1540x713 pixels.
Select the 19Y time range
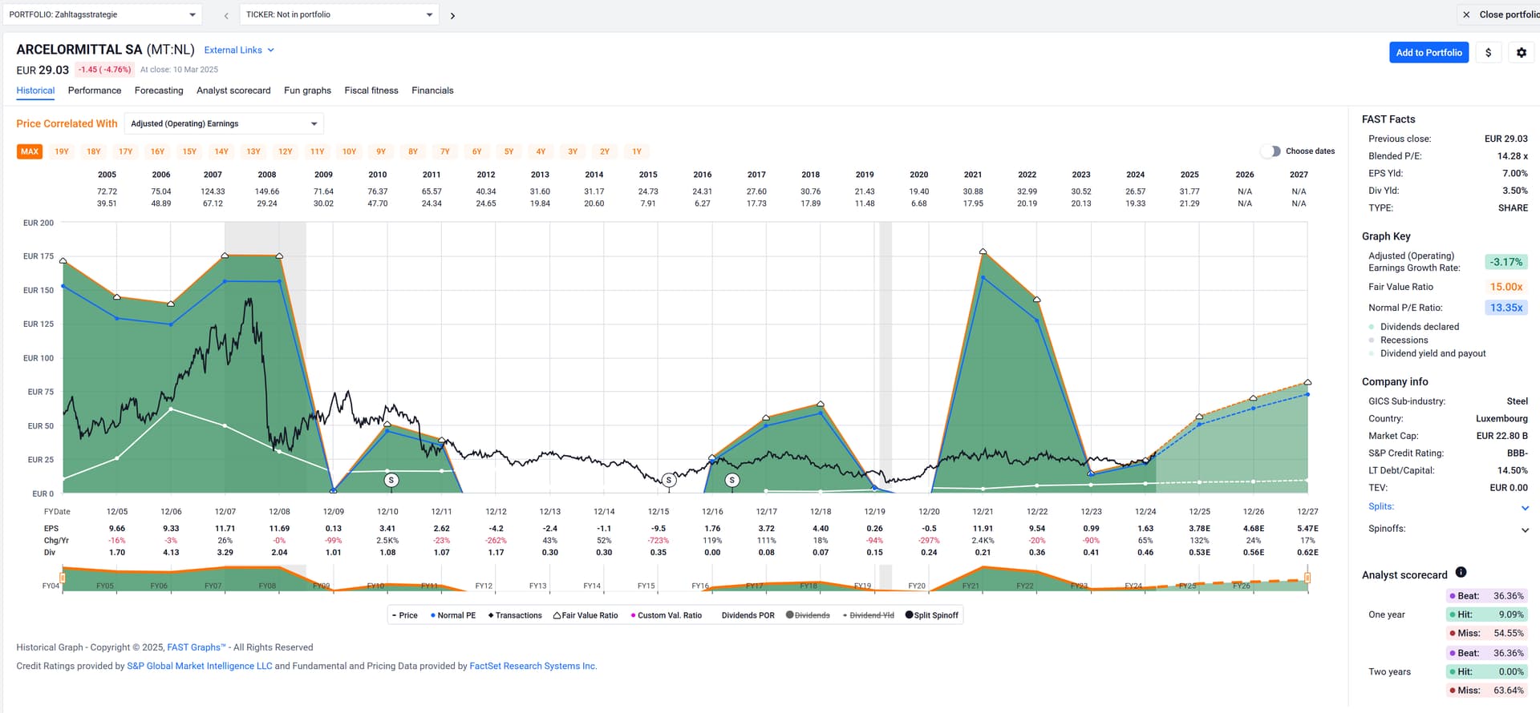point(62,151)
